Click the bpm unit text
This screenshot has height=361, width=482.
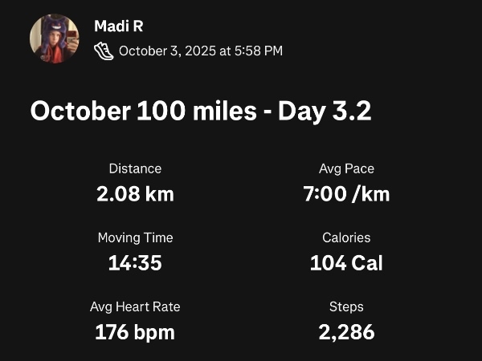point(154,331)
